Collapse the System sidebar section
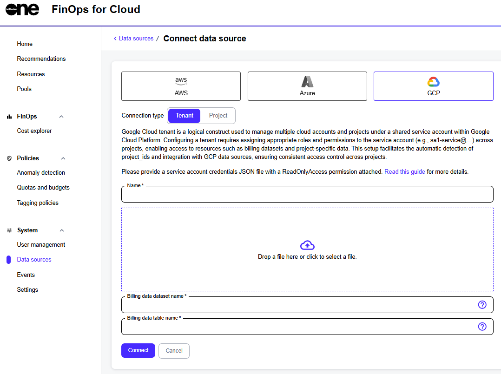The image size is (501, 374). coord(62,230)
